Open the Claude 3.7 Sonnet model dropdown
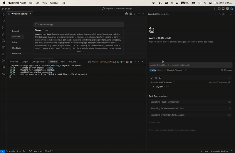Image resolution: width=235 pixels, height=153 pixels. click(x=176, y=70)
